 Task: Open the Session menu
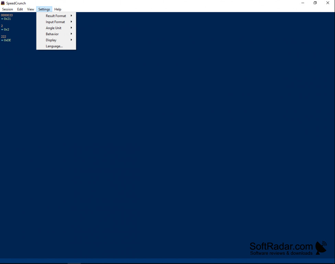click(x=8, y=9)
